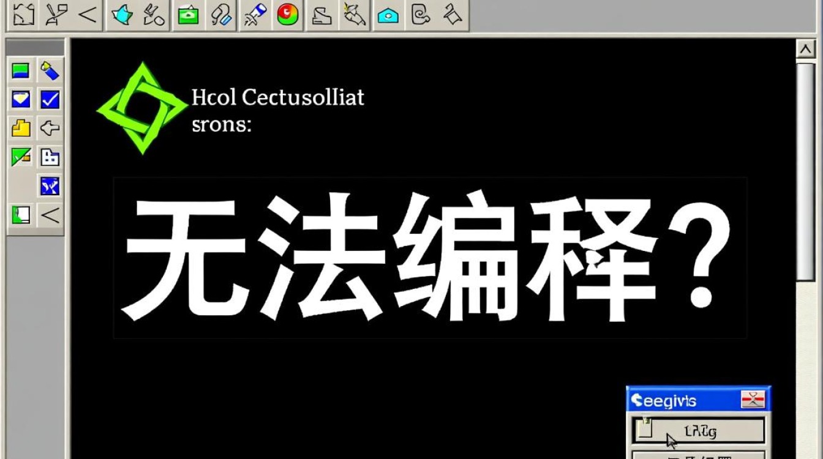This screenshot has width=823, height=459.
Task: Click the back arrow in the left sidebar
Action: (x=49, y=128)
